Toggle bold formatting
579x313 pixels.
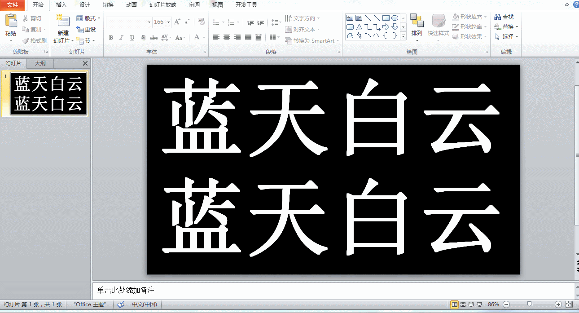coord(111,38)
